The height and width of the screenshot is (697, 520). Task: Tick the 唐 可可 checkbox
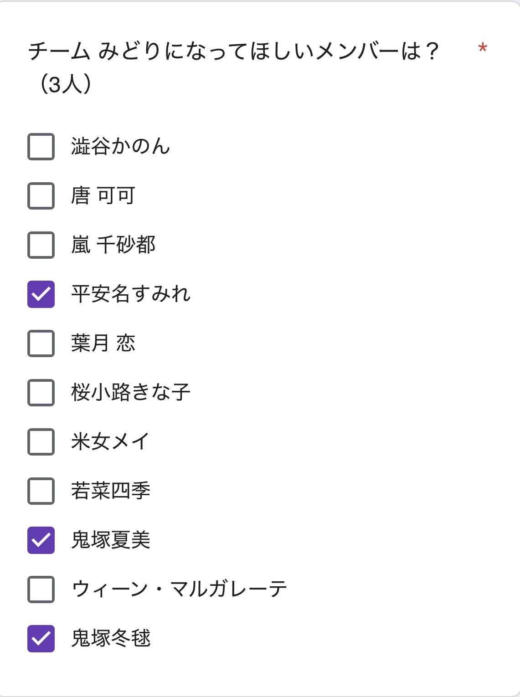click(41, 196)
